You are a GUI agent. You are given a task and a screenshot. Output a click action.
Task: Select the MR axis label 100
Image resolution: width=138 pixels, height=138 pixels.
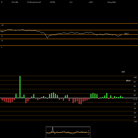point(135,78)
